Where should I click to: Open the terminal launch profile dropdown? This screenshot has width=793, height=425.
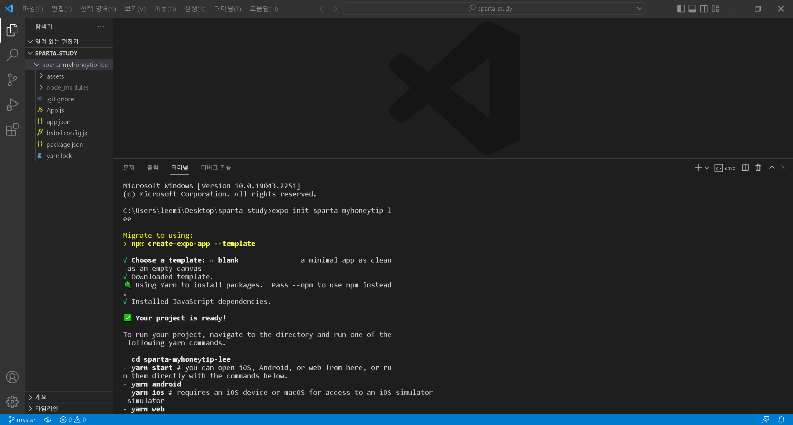click(x=707, y=167)
